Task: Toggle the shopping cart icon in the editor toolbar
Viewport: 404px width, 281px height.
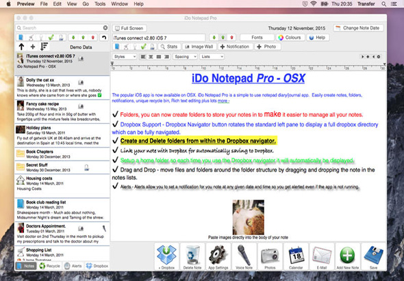Action: coord(126,46)
